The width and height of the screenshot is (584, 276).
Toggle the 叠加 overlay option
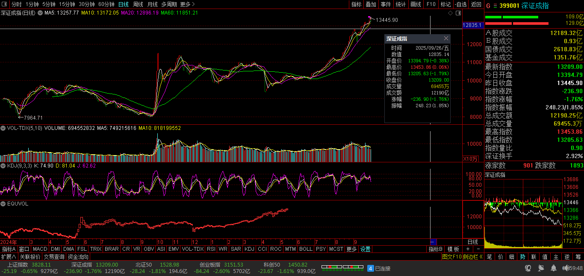(371, 4)
